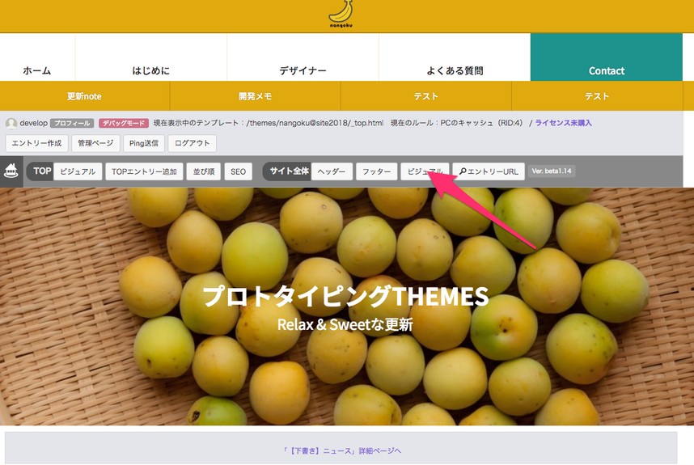This screenshot has width=694, height=465.
Task: Click the Ping送信 button
Action: 144,143
